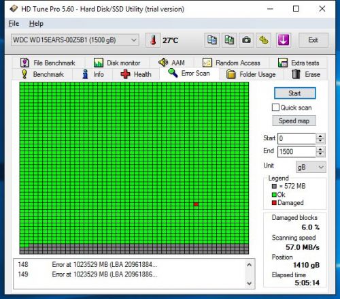Click the camera save screenshot icon
The width and height of the screenshot is (340, 299).
pos(246,40)
